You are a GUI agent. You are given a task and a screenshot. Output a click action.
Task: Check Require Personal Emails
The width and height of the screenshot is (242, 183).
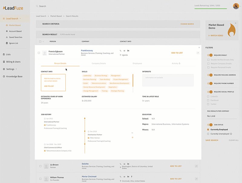[208, 67]
